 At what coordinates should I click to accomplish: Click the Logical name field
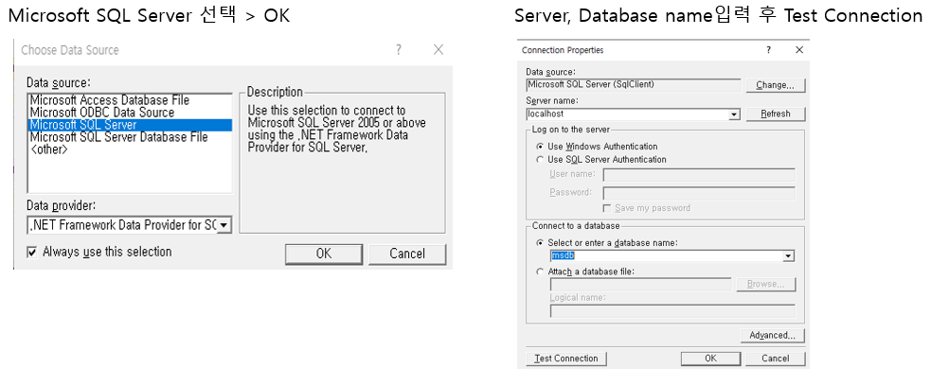point(672,310)
